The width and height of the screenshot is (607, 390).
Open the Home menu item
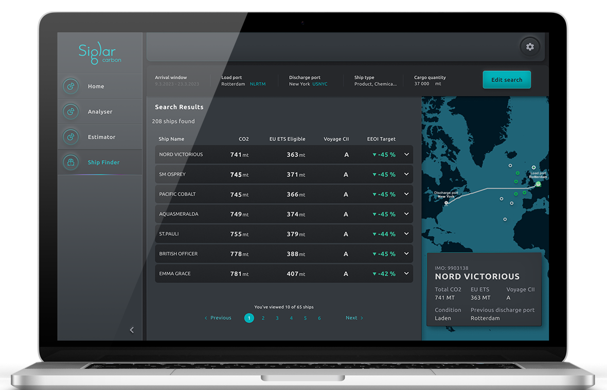click(x=96, y=86)
